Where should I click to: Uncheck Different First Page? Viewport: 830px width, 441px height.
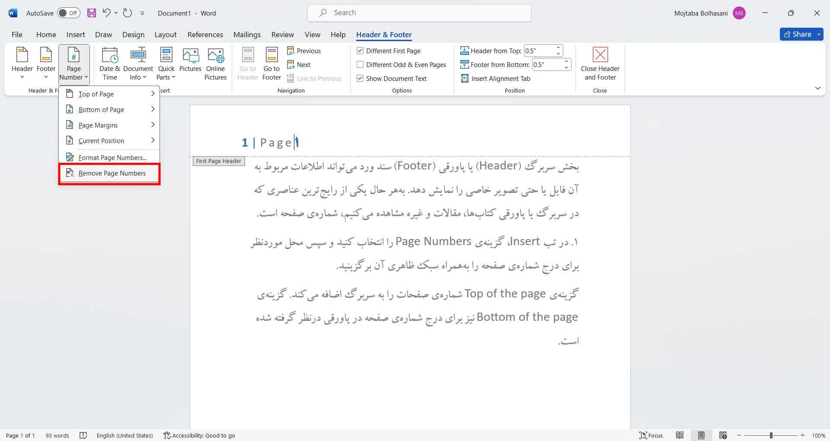click(x=360, y=51)
